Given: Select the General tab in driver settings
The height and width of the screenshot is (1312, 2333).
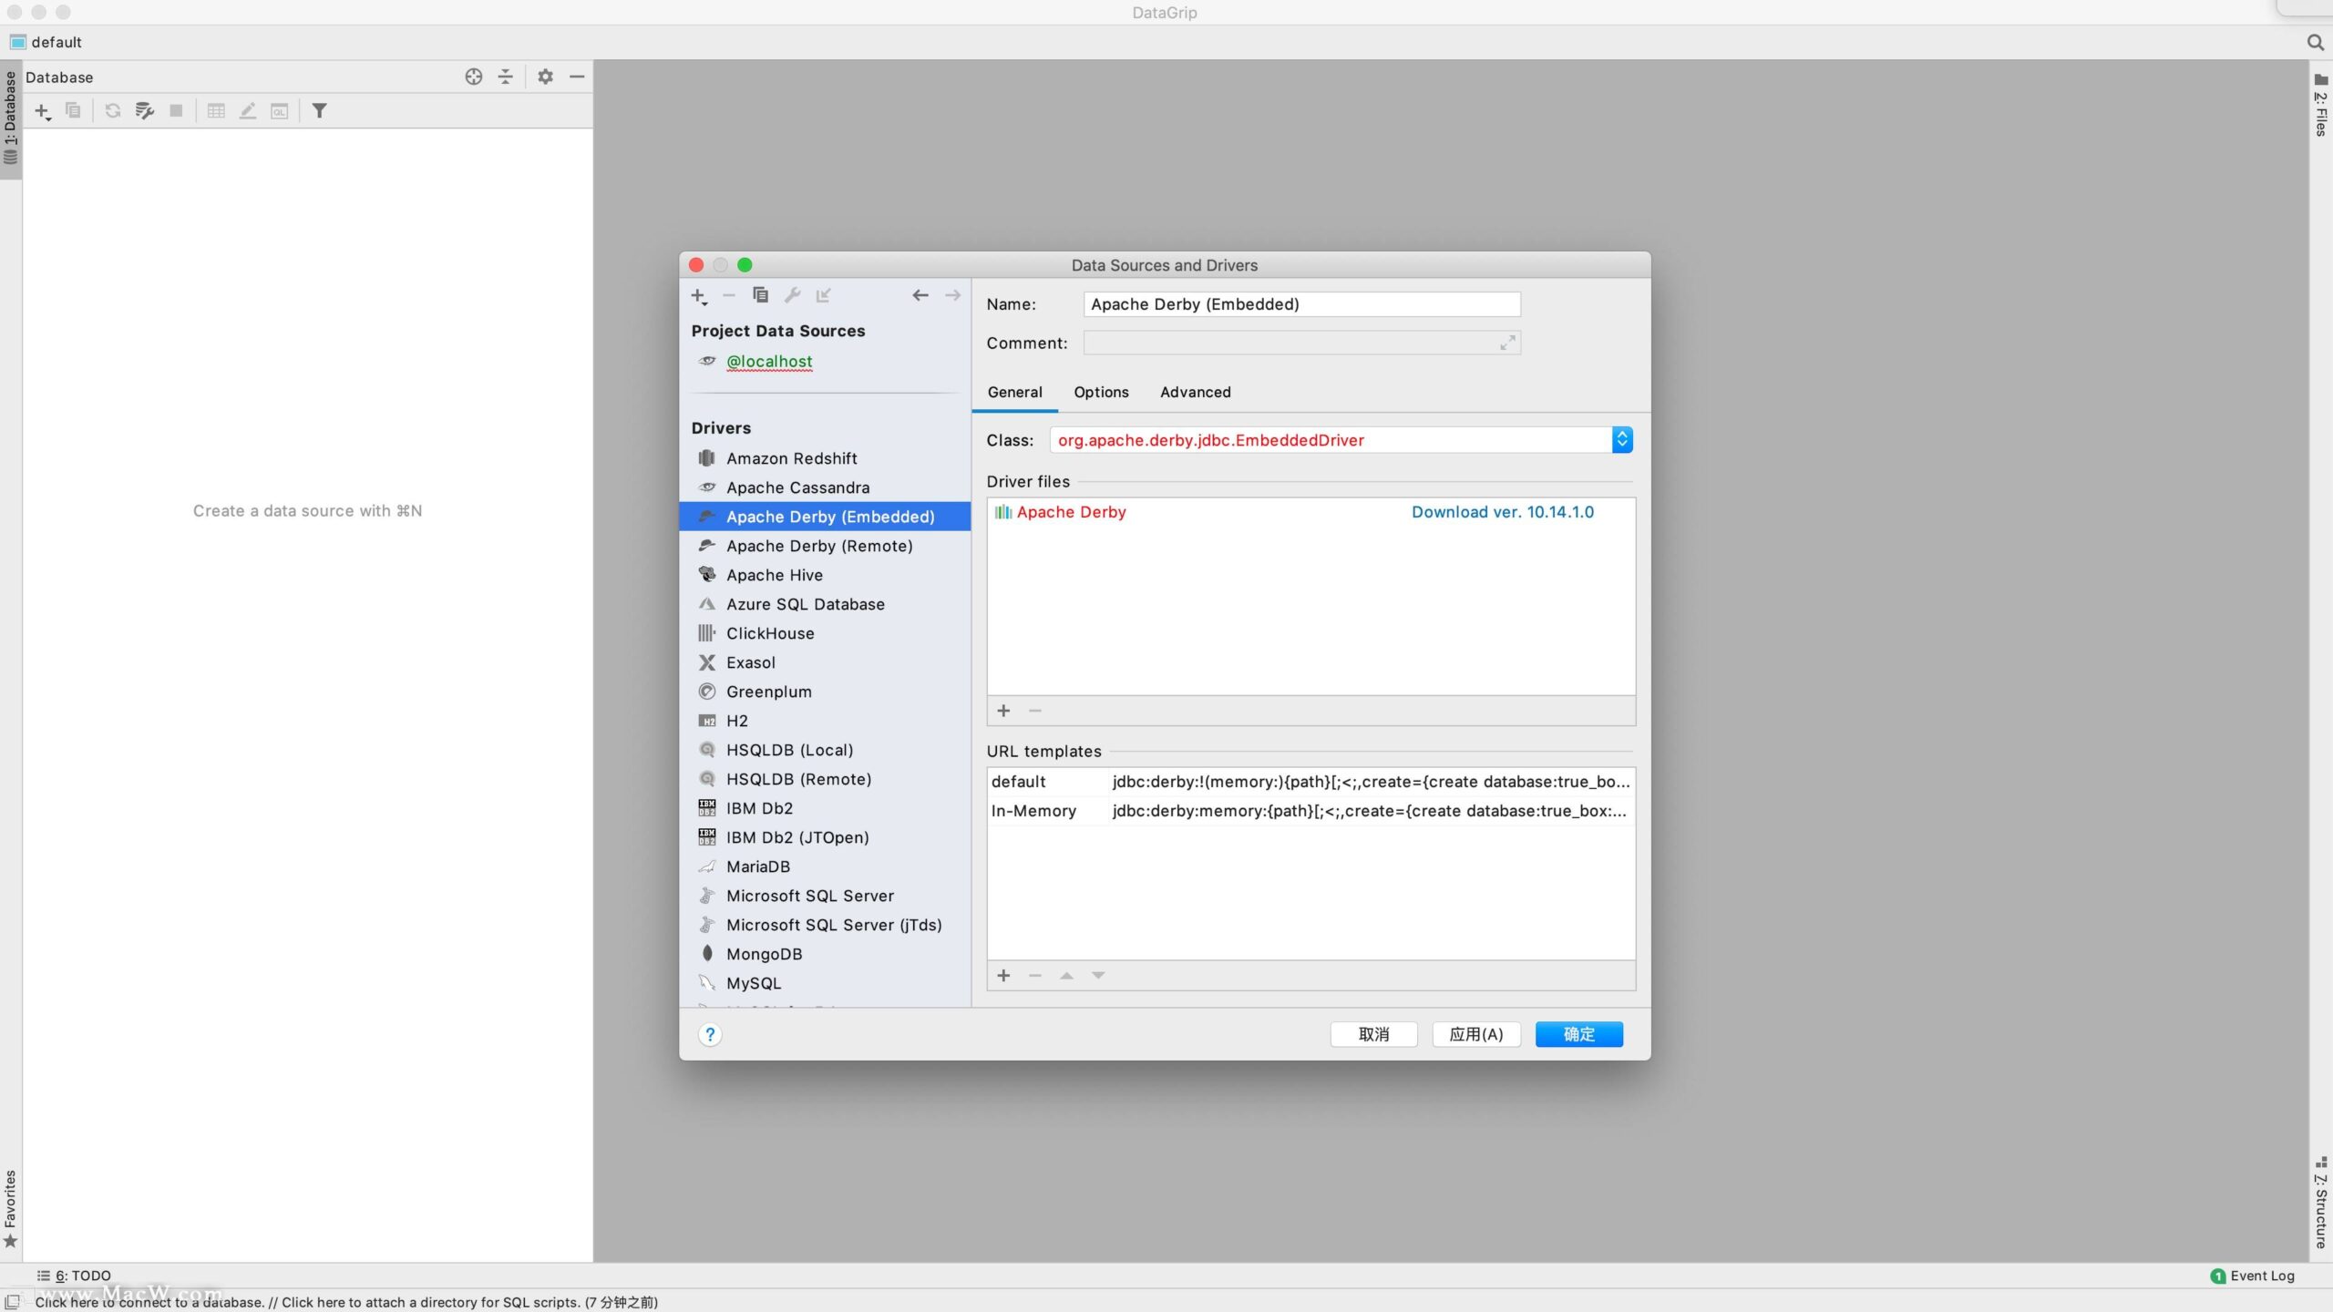Looking at the screenshot, I should coord(1014,391).
